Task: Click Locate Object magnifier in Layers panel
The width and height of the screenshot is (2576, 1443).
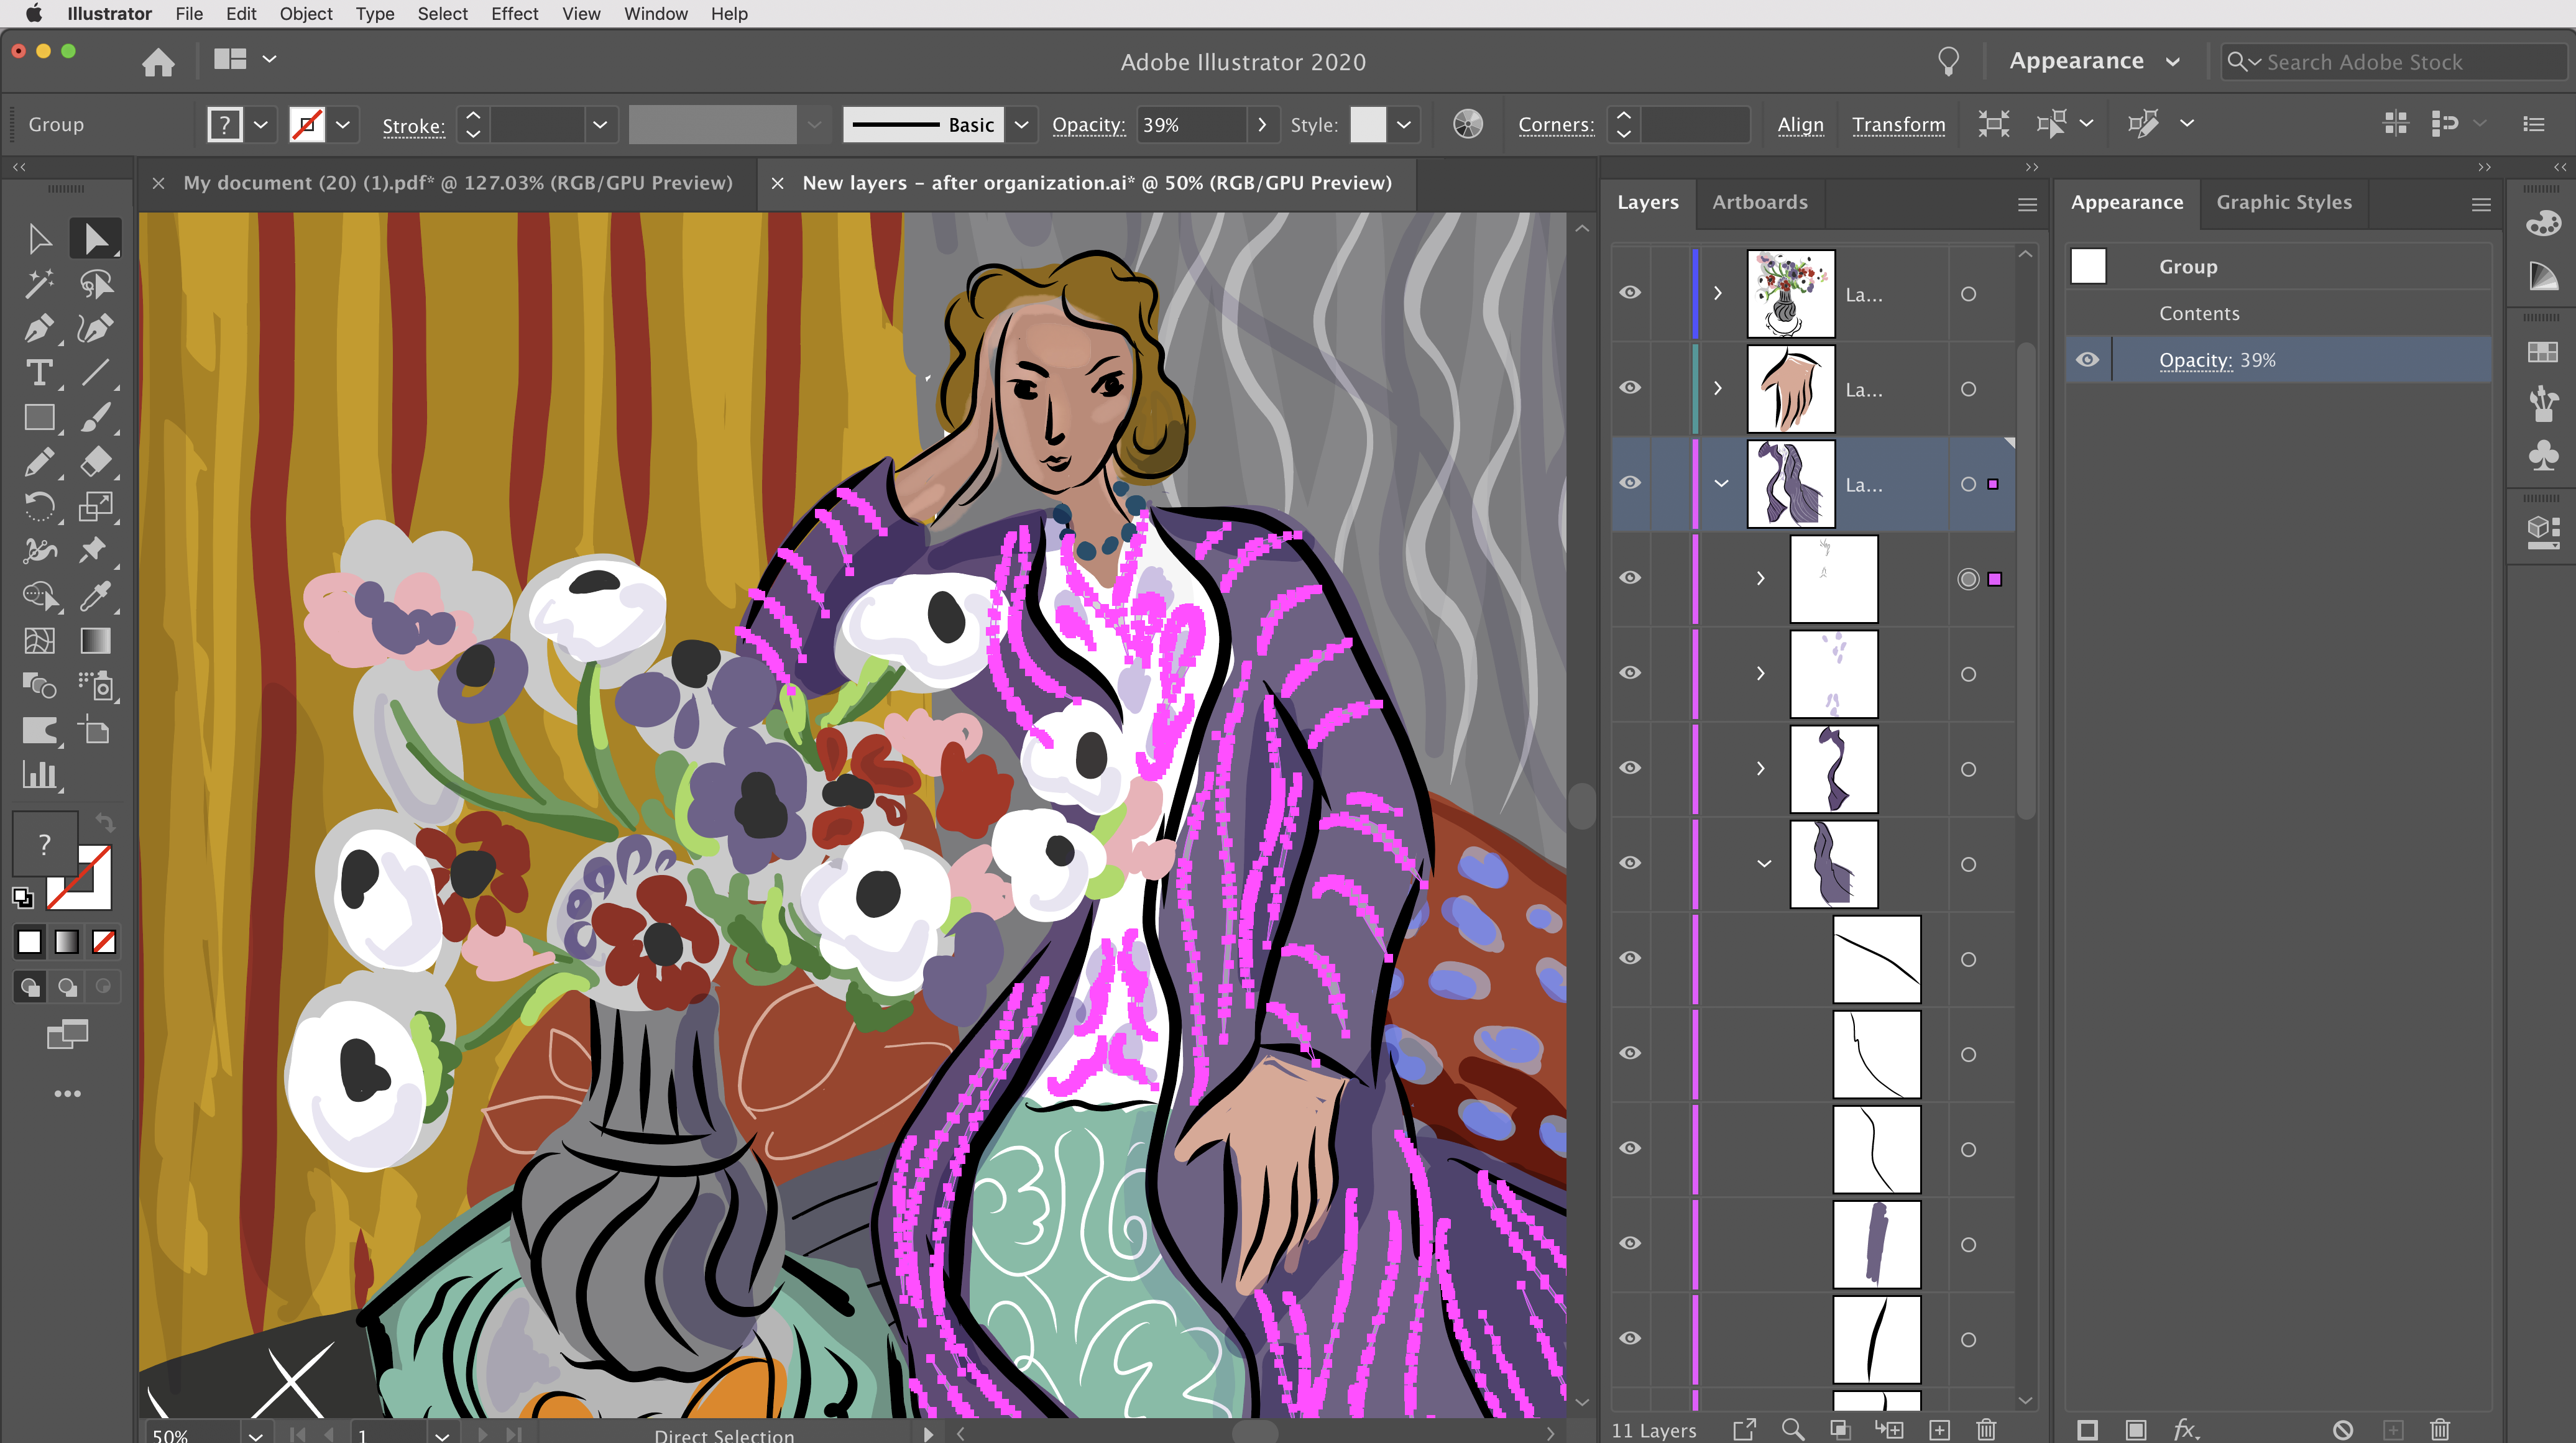Action: 1793,1430
